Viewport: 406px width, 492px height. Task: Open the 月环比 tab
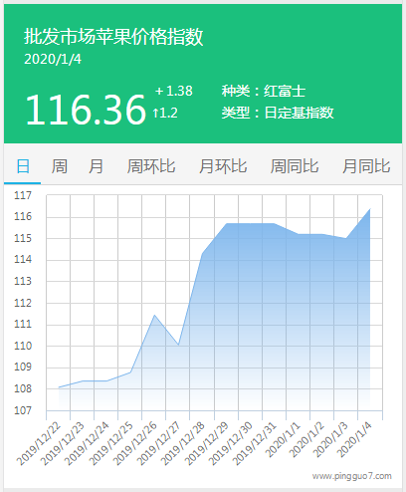pyautogui.click(x=223, y=166)
